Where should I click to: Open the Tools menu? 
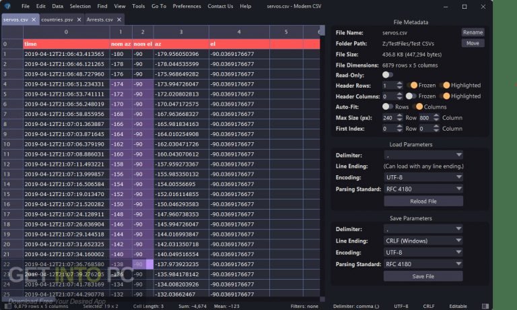[139, 6]
